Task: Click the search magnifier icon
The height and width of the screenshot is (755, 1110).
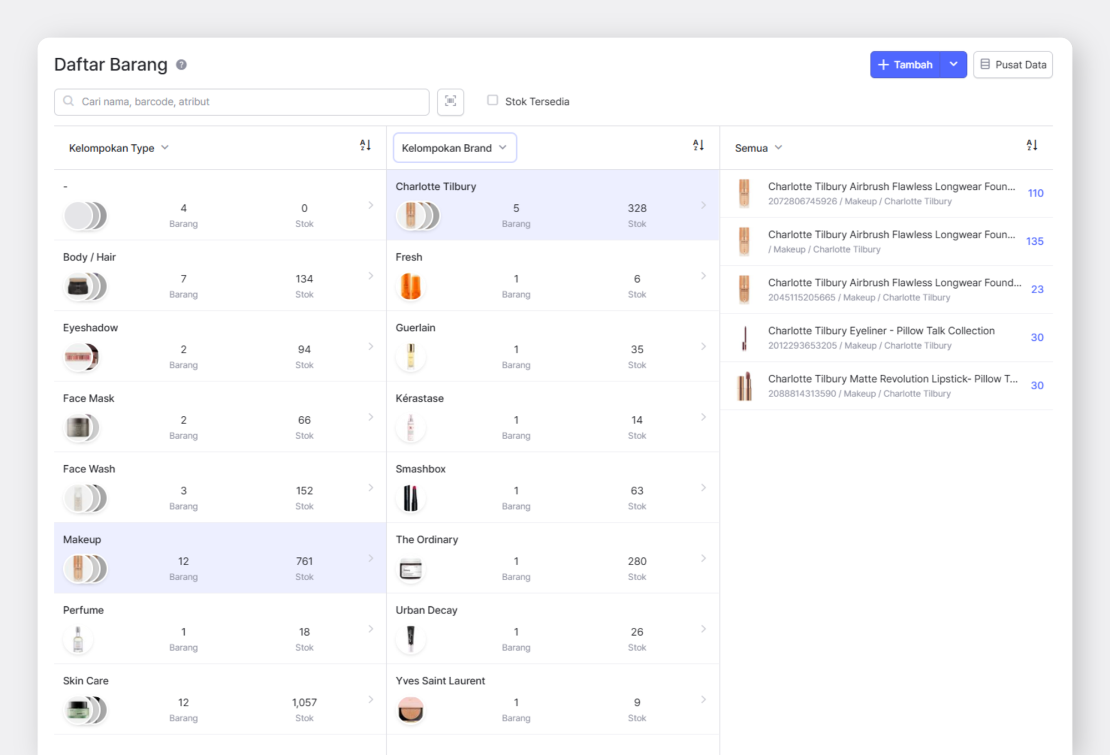Action: [68, 101]
